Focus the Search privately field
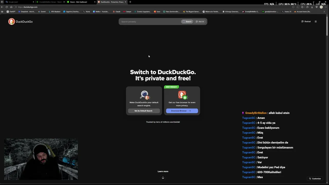Image resolution: width=329 pixels, height=185 pixels. [150, 22]
